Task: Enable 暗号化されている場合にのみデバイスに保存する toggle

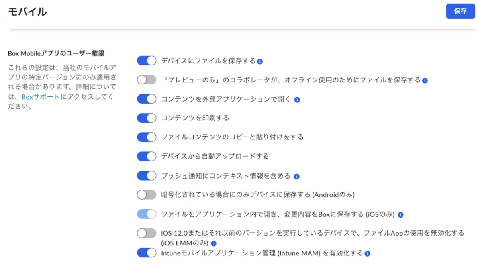Action: pos(147,195)
